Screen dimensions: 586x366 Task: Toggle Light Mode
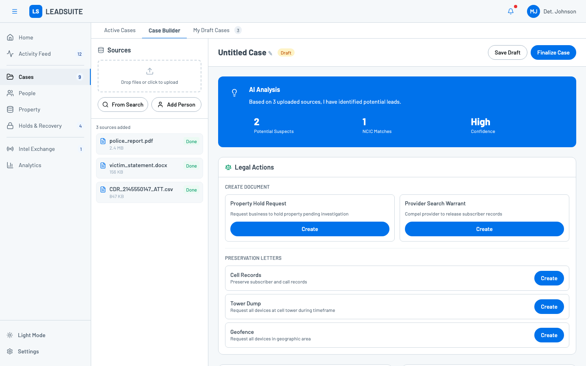[x=9, y=335]
